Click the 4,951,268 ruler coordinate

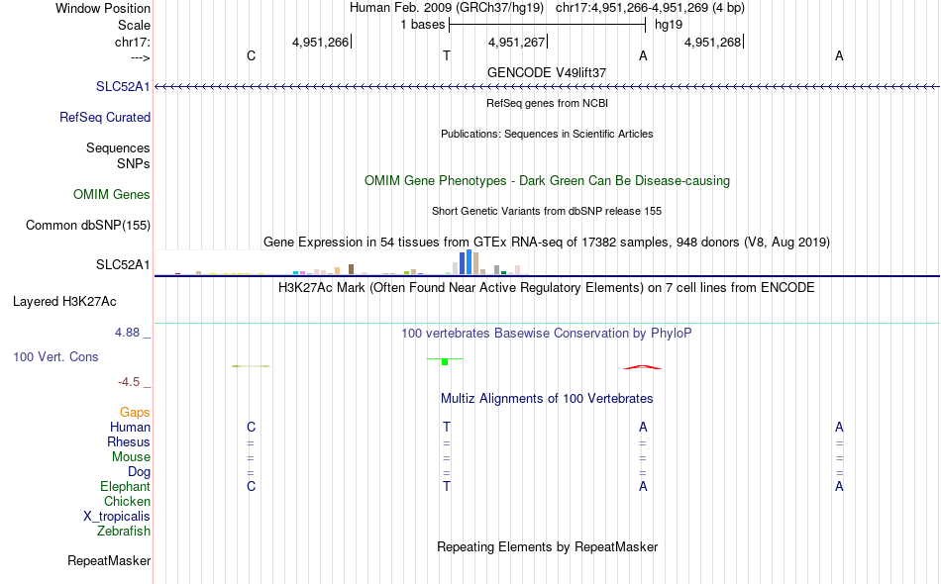coord(713,42)
